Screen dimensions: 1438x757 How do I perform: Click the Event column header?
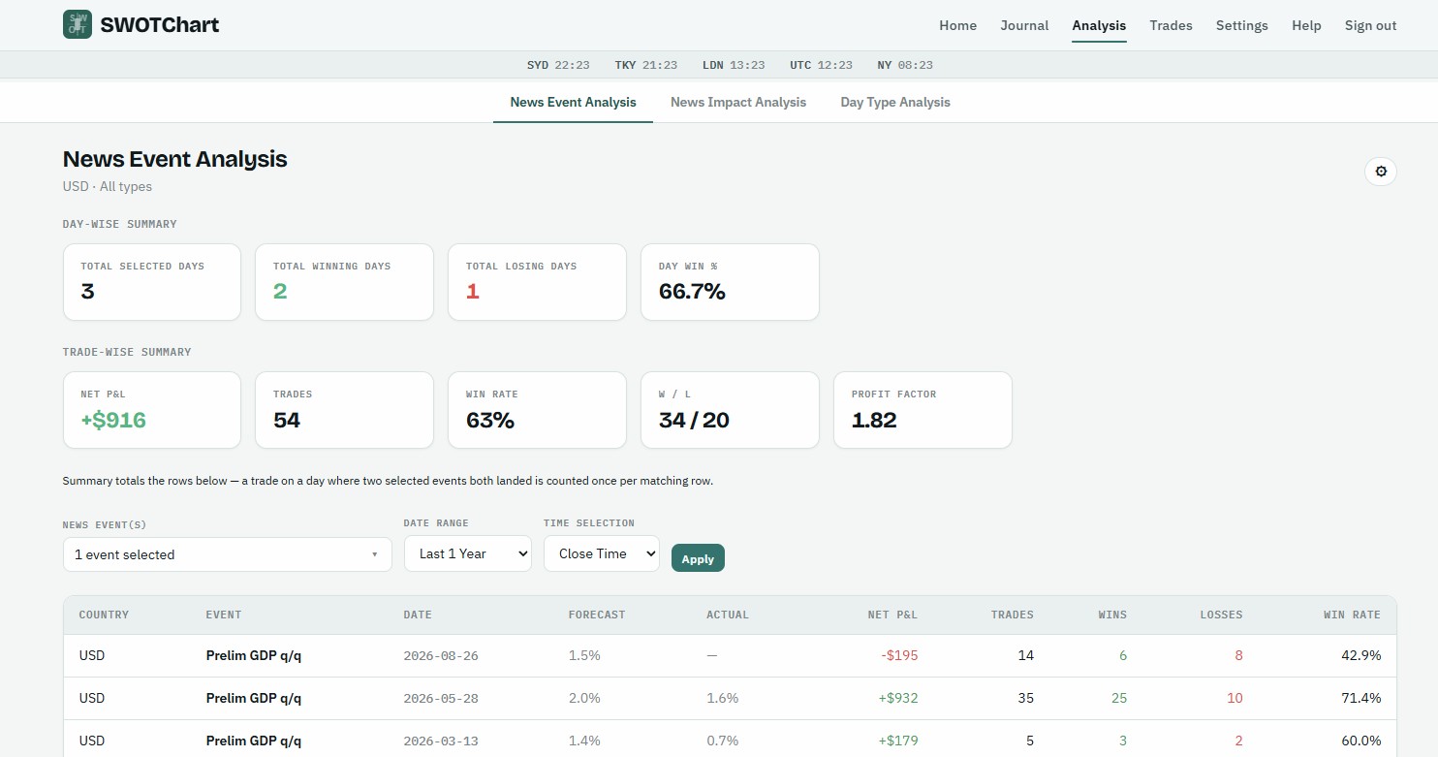click(x=224, y=615)
